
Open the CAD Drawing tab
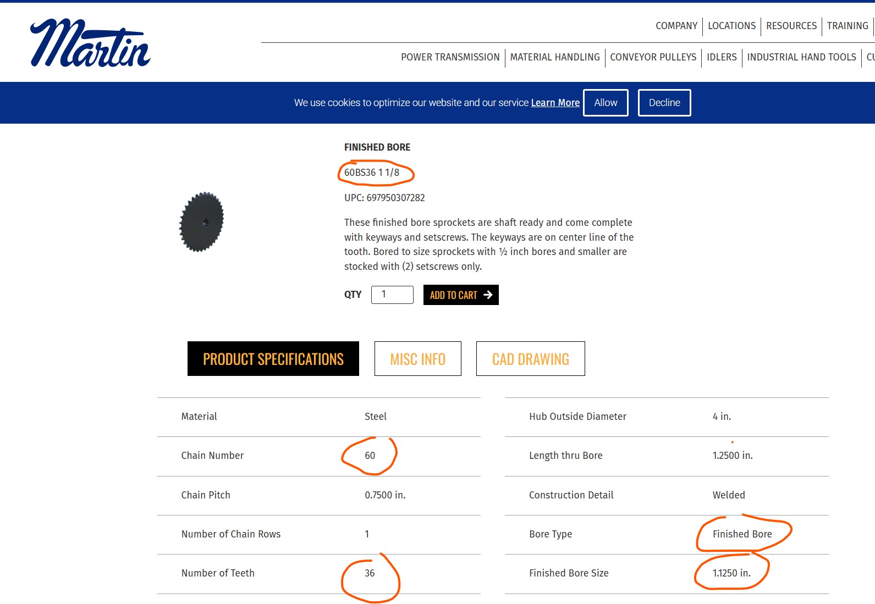530,359
